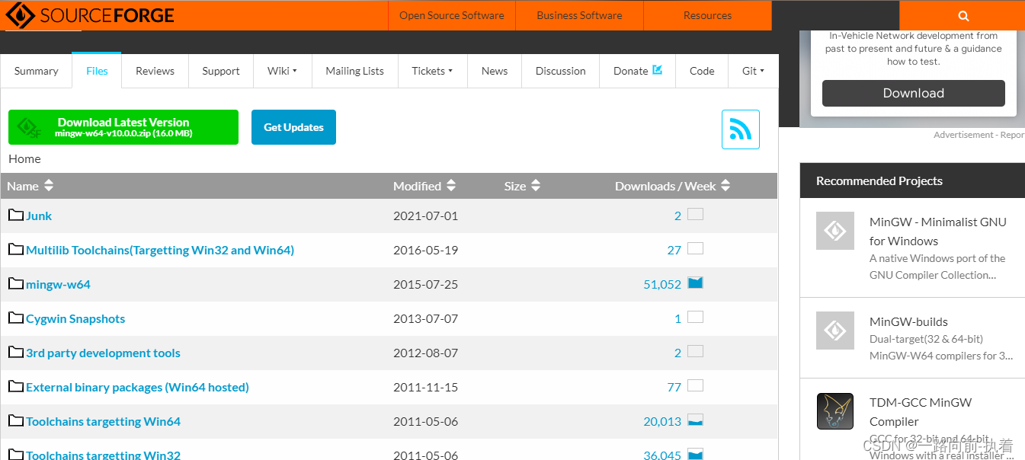Click the Home breadcrumb
Screen dimensions: 1025x460
pos(24,158)
